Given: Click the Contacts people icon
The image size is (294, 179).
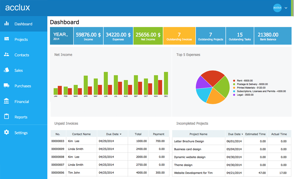Looking at the screenshot, I should coord(6,54).
